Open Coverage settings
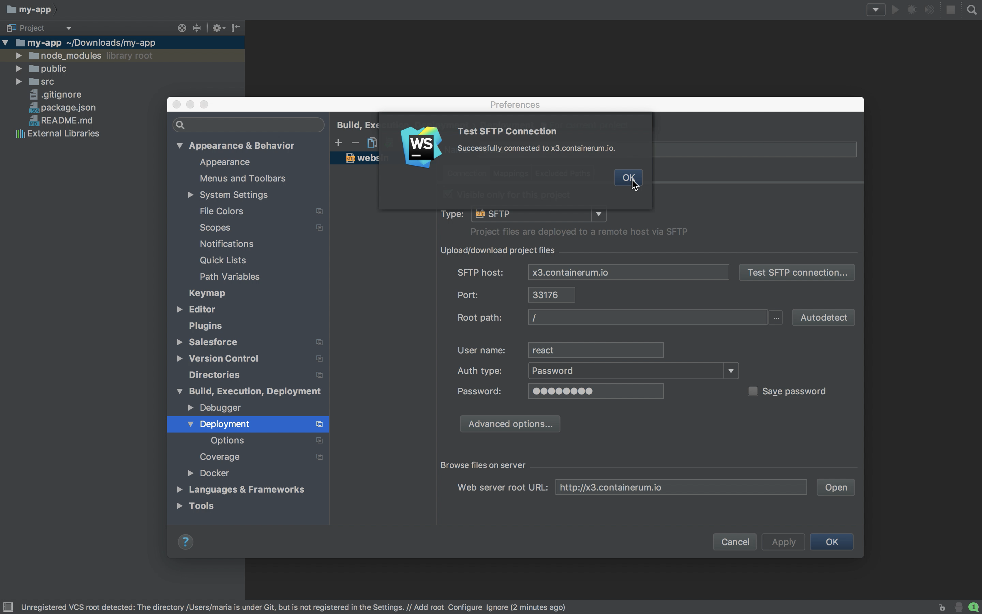The height and width of the screenshot is (614, 982). pos(220,457)
